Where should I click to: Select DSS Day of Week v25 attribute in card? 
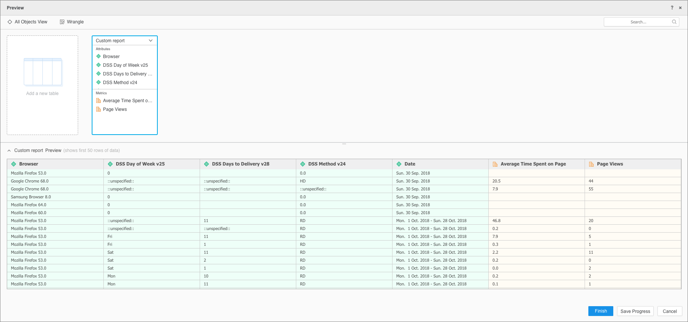click(125, 65)
